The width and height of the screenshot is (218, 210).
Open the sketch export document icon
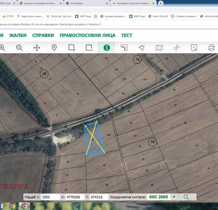point(194,48)
